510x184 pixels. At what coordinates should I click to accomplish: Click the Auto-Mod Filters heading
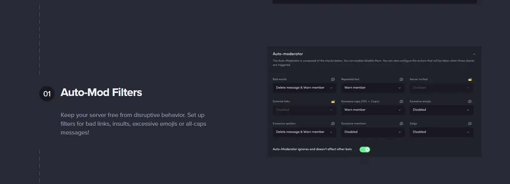[101, 93]
